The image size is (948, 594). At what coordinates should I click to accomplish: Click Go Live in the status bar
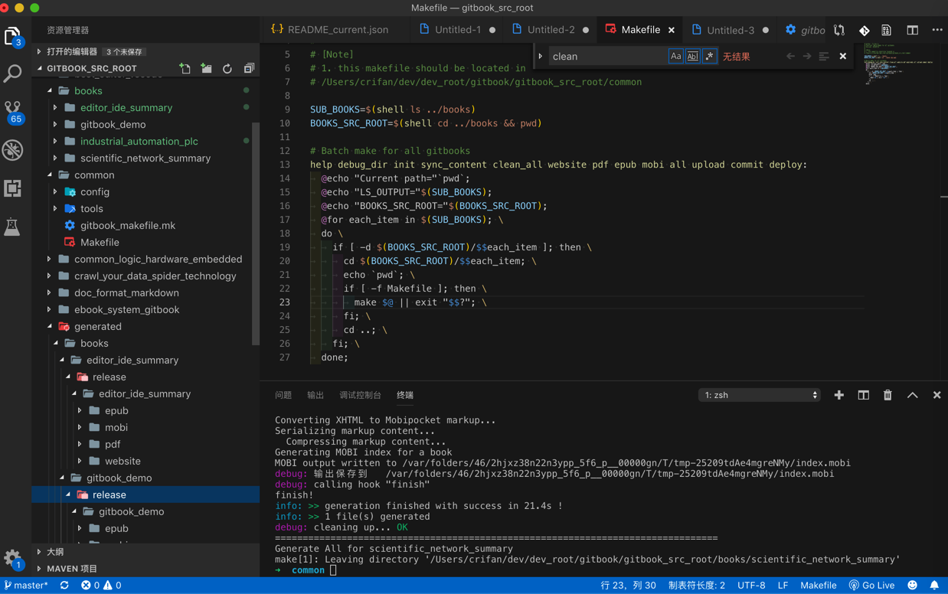click(871, 586)
